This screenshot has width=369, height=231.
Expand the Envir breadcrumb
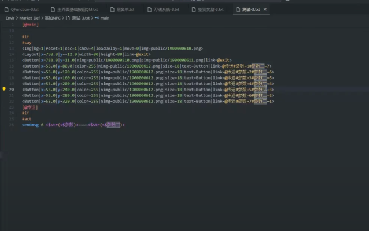10,18
